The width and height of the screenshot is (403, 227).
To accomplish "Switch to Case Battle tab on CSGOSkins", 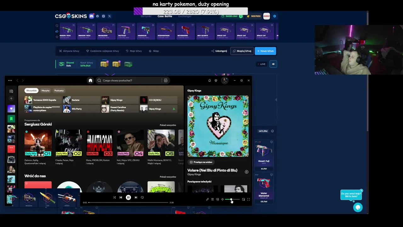I will tap(165, 16).
